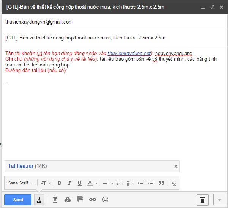Open the more options dropdown arrow
This screenshot has width=228, height=208.
point(219,200)
